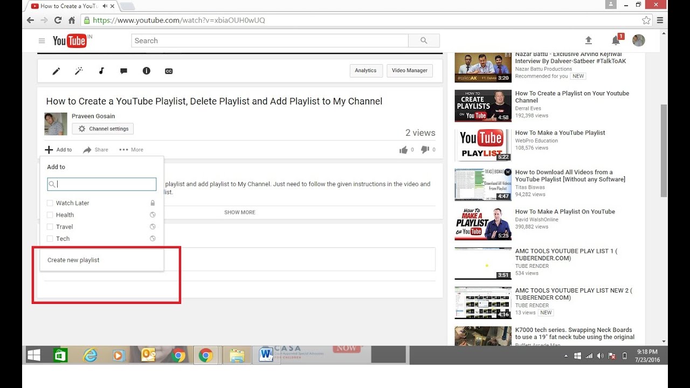Check the Travel playlist checkbox
This screenshot has height=388, width=690.
tap(50, 227)
